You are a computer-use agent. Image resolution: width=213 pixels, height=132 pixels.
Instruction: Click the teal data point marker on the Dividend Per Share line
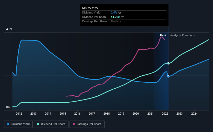pos(168,63)
